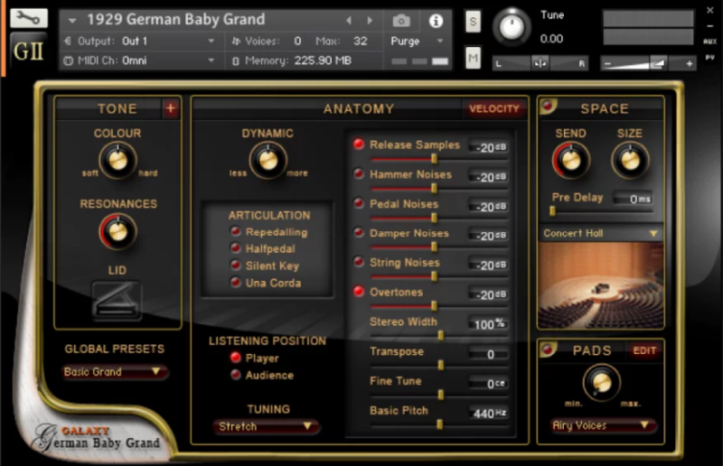Click the GII instrument logo
723x466 pixels.
[x=29, y=51]
